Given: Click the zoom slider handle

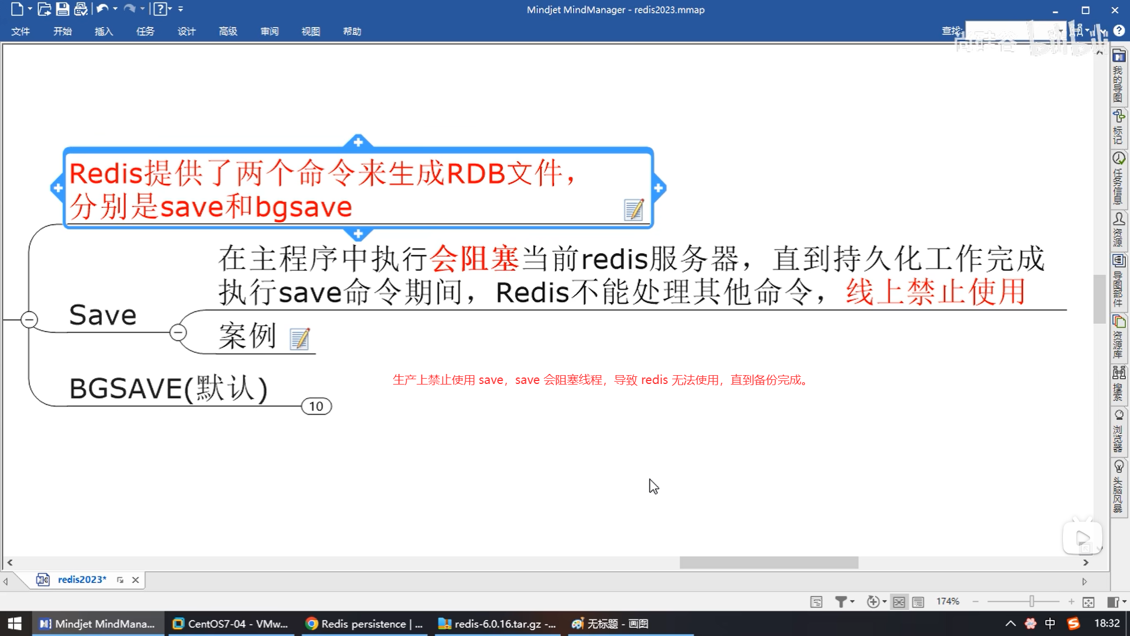Looking at the screenshot, I should tap(1031, 601).
